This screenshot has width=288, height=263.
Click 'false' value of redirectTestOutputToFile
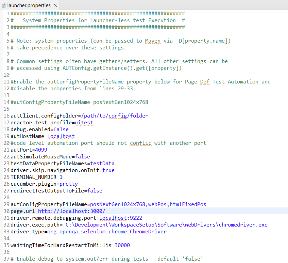coord(95,191)
